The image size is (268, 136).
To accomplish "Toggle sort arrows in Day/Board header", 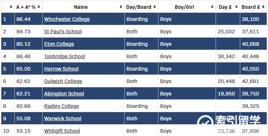I will [x=154, y=7].
